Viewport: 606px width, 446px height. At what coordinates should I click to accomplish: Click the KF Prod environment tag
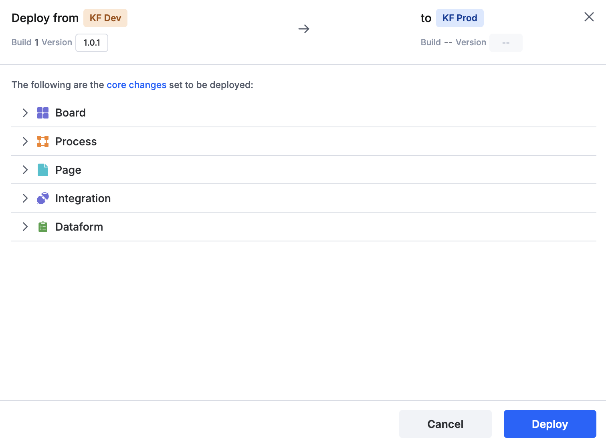460,18
